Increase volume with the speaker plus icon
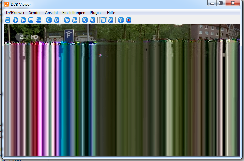Screen dimensions: 244x161 click(93, 20)
